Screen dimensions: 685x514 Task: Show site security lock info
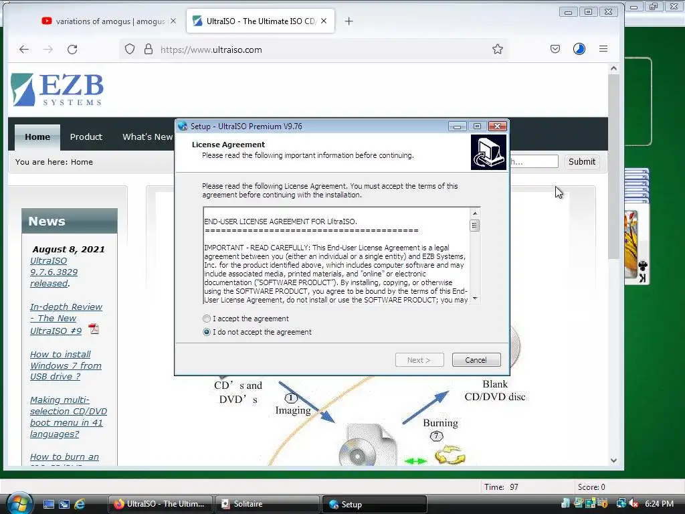point(149,49)
